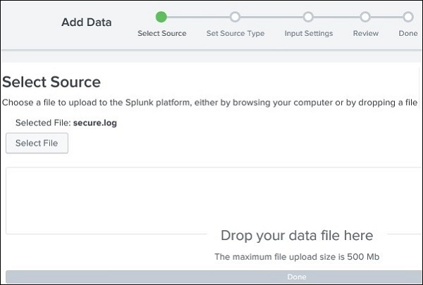Click the gray Done upload progress bar
The image size is (423, 285).
click(x=211, y=277)
